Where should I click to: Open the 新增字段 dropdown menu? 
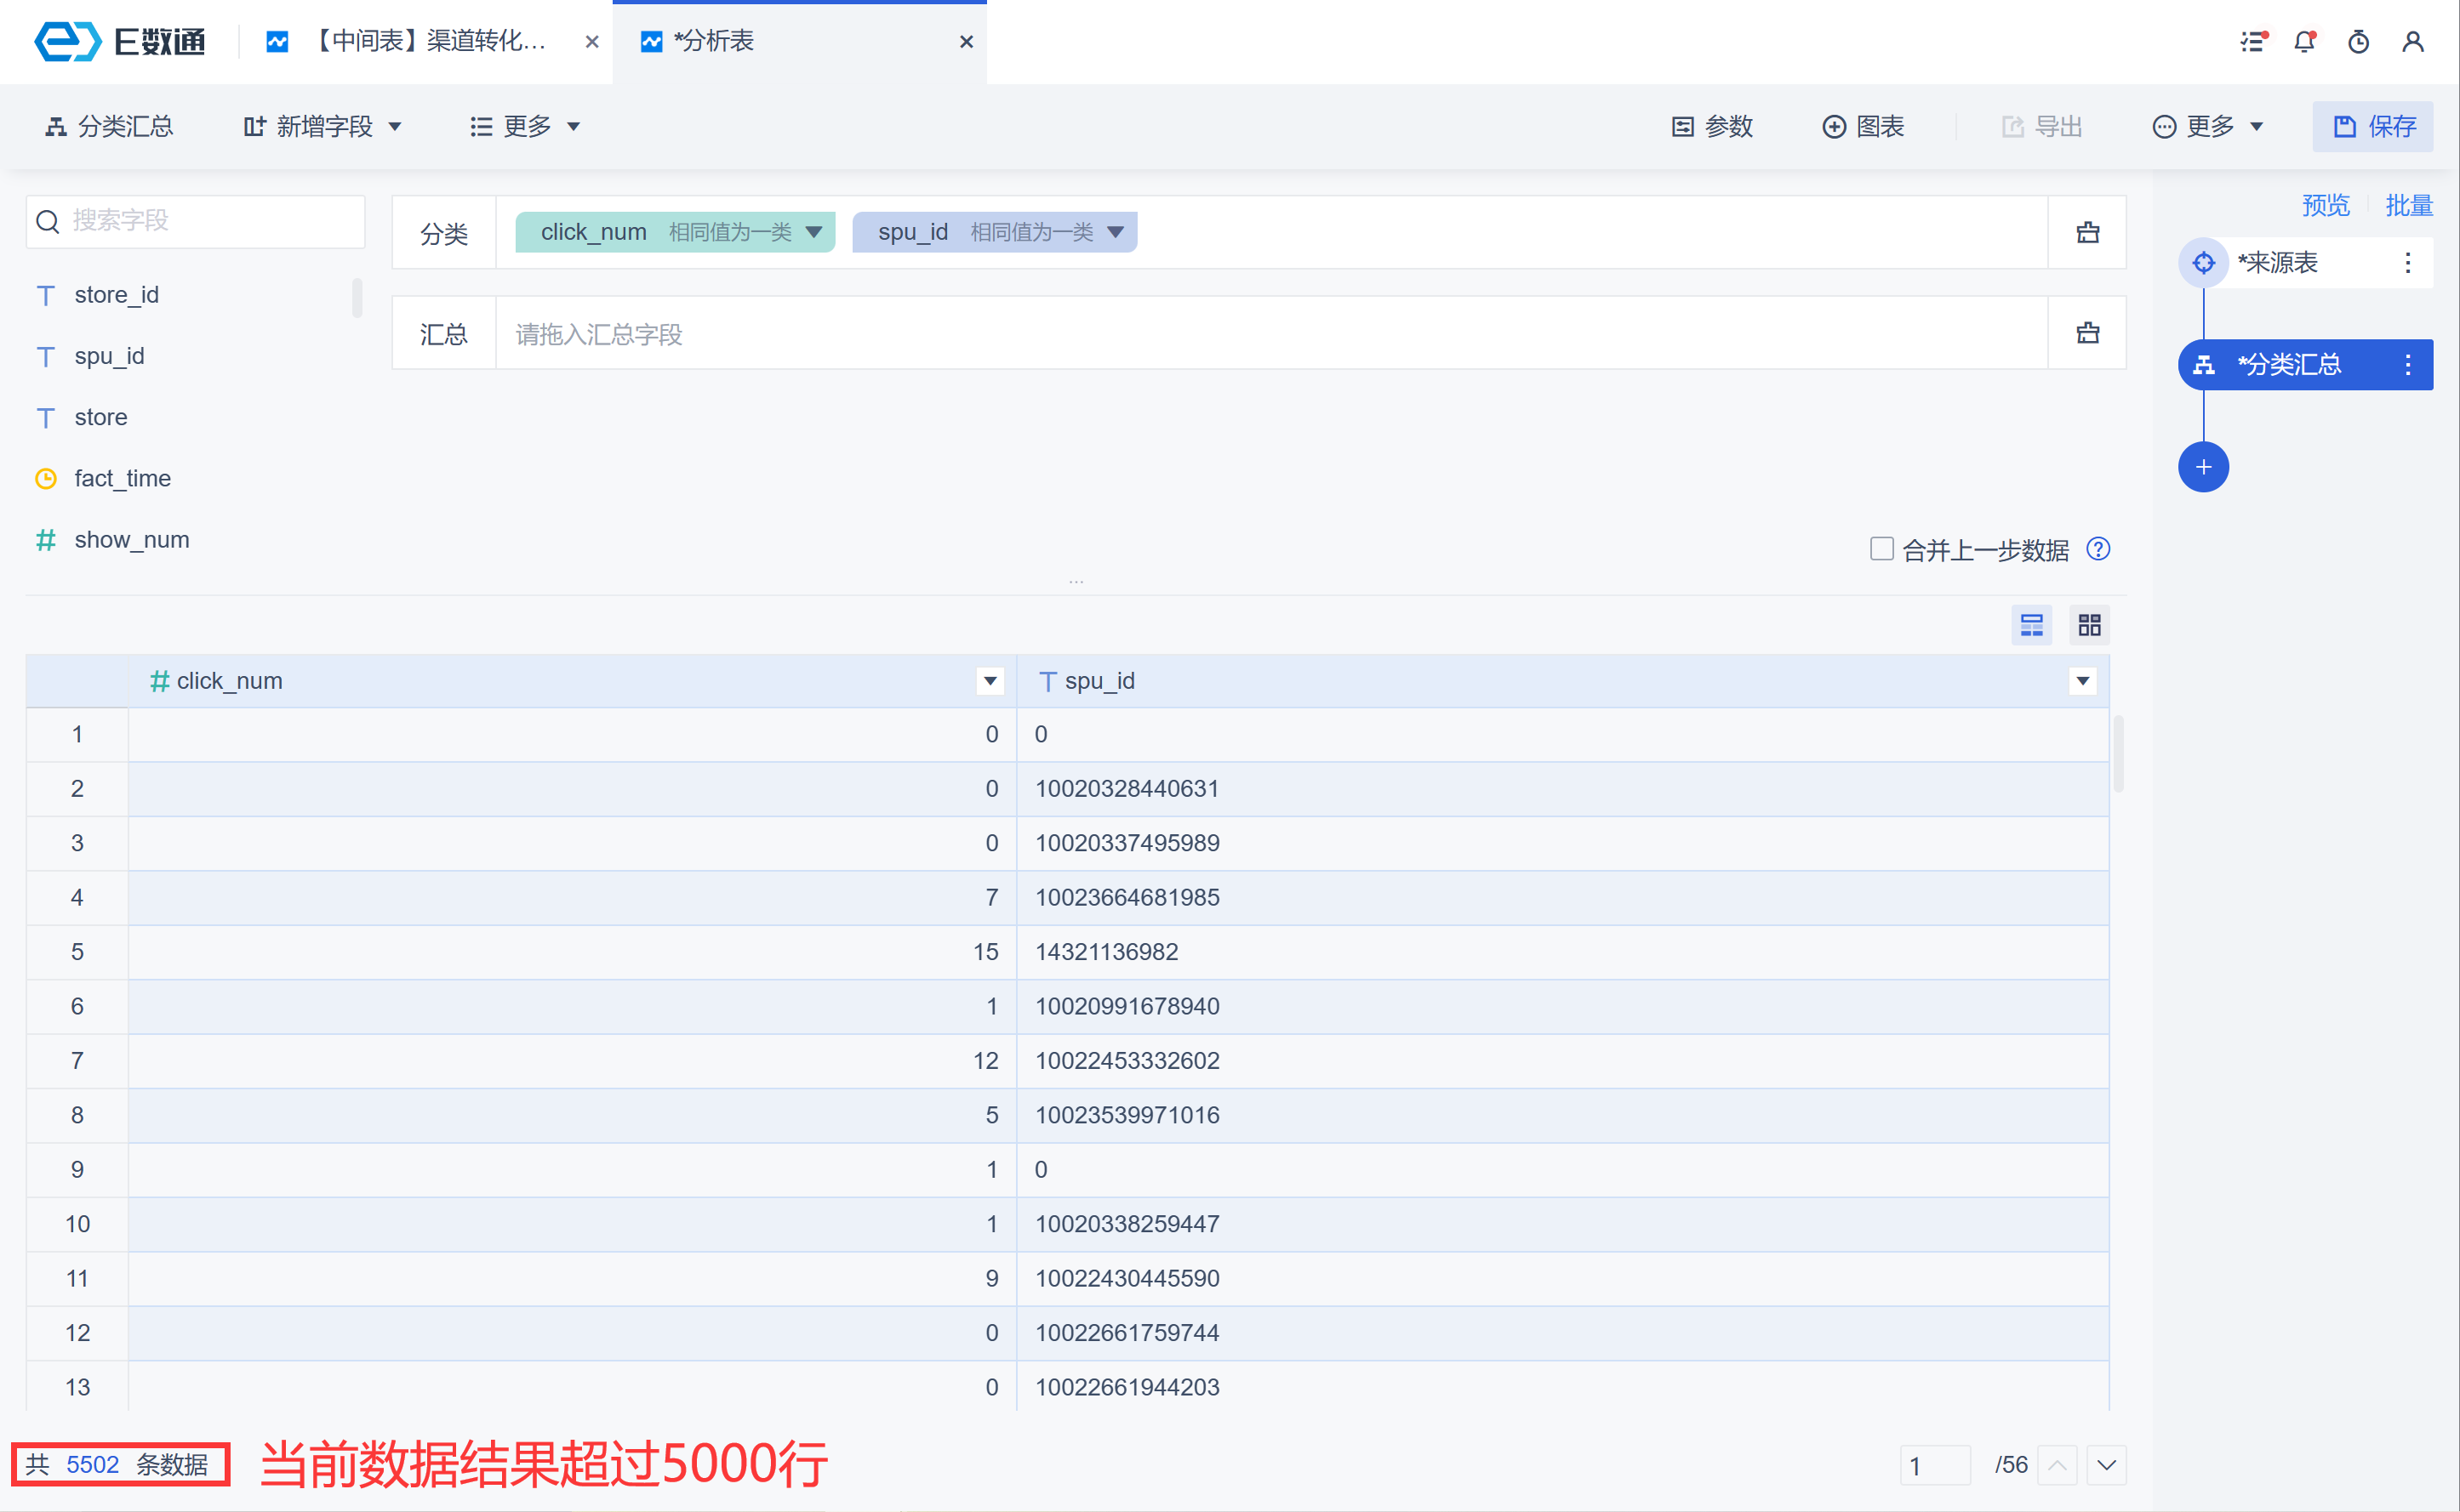tap(322, 127)
